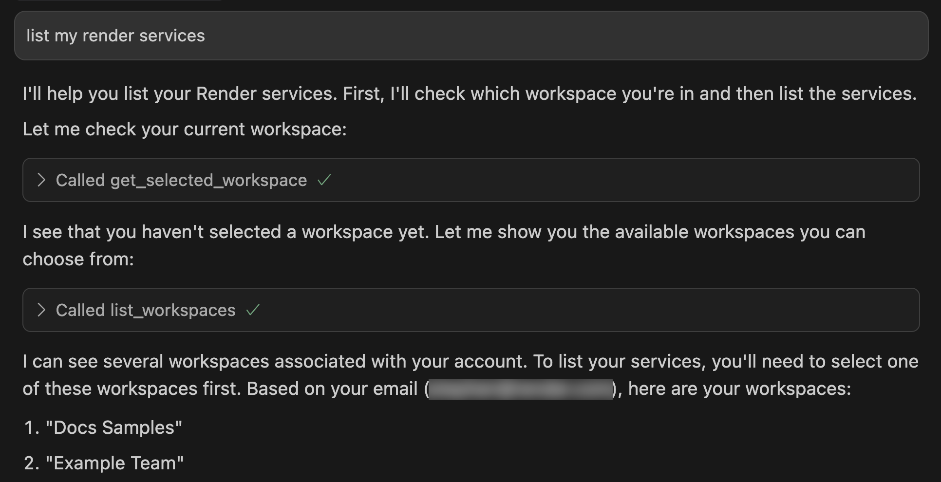Collapse the get_selected_workspace disclosure chevron
The width and height of the screenshot is (941, 482).
(x=41, y=180)
